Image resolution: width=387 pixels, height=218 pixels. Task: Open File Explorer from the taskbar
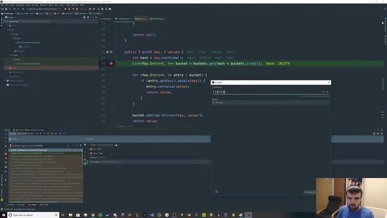tap(70, 215)
